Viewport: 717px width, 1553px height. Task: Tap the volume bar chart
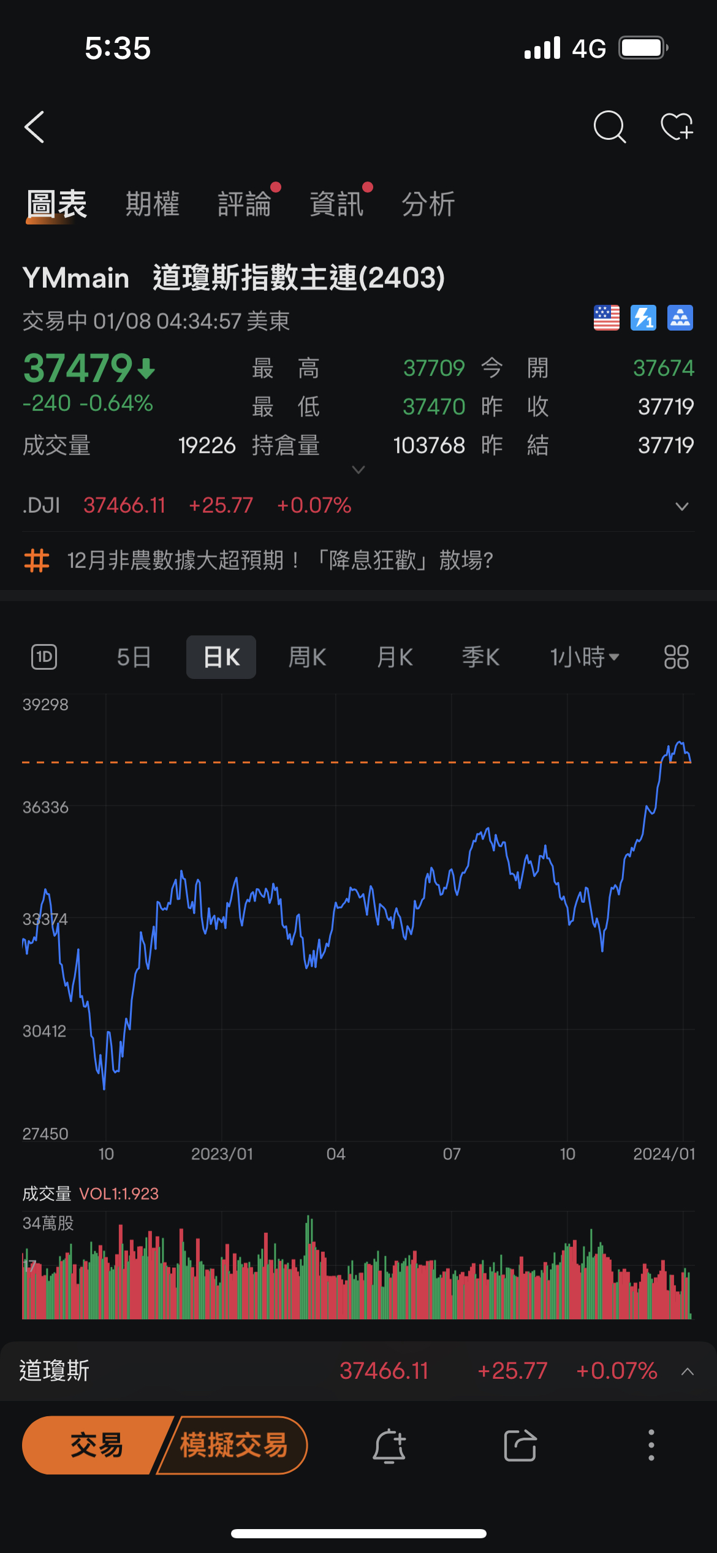(x=358, y=1265)
